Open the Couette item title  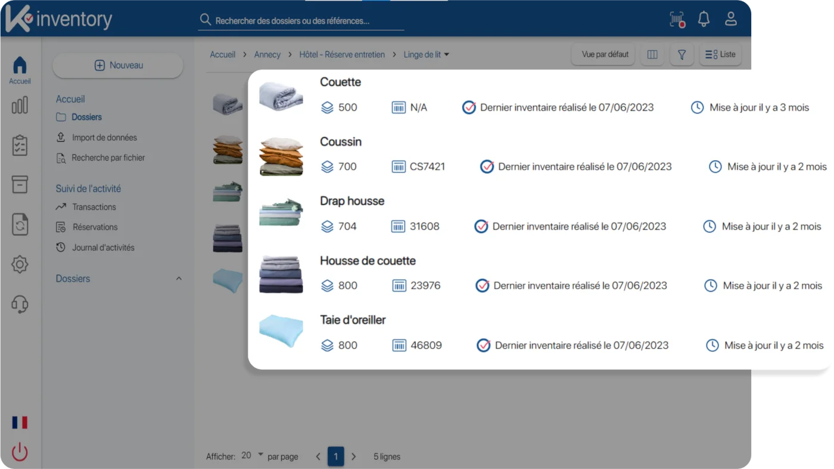coord(341,82)
